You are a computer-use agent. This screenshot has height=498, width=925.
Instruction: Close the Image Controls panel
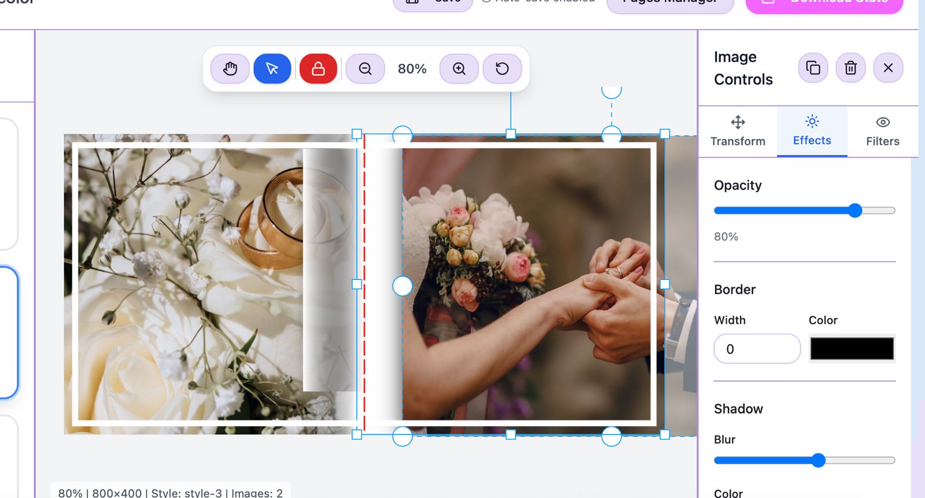[888, 68]
